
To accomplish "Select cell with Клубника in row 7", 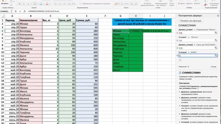I will pos(31,42).
